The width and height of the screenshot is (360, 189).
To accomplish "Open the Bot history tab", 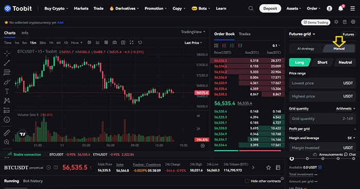I will click(x=33, y=181).
